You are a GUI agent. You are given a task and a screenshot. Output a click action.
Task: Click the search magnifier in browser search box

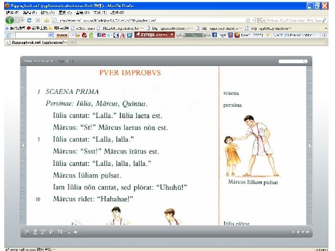tap(324, 20)
